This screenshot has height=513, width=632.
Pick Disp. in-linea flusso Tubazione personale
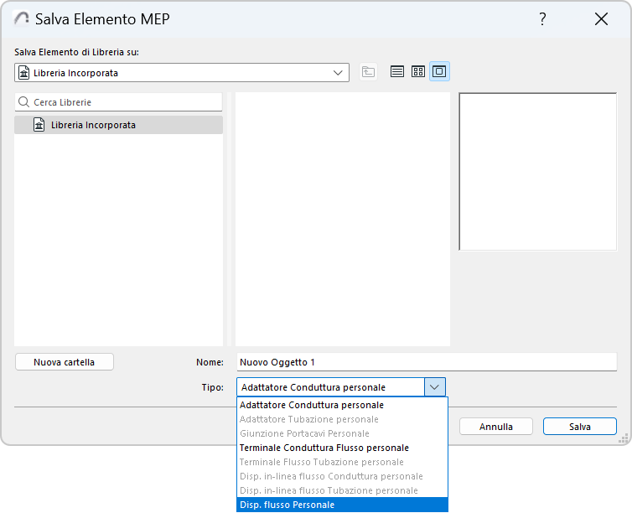pyautogui.click(x=342, y=490)
